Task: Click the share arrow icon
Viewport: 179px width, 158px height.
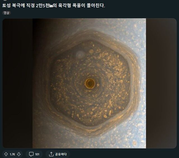Action: (51, 154)
